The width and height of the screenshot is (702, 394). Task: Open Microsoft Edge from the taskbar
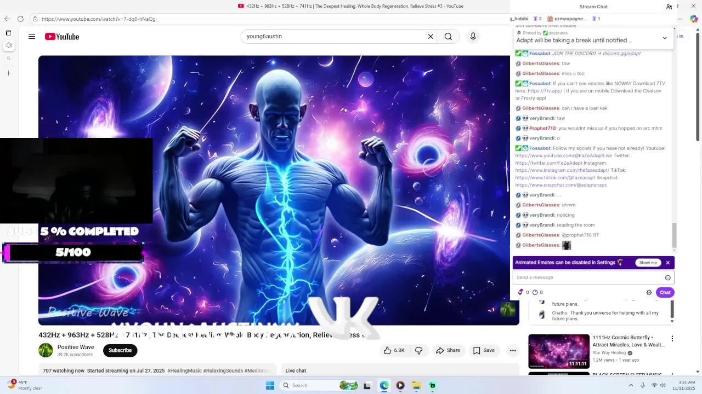coord(384,385)
